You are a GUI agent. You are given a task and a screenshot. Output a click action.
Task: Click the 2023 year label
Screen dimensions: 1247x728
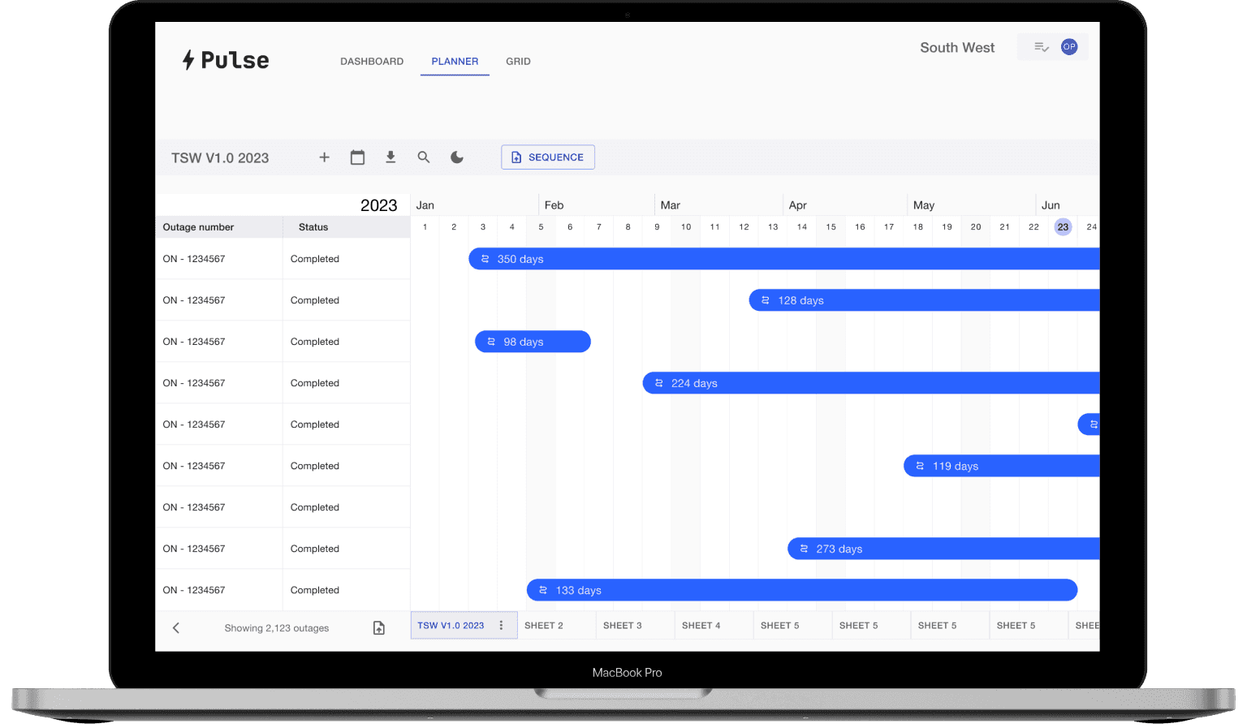tap(379, 205)
